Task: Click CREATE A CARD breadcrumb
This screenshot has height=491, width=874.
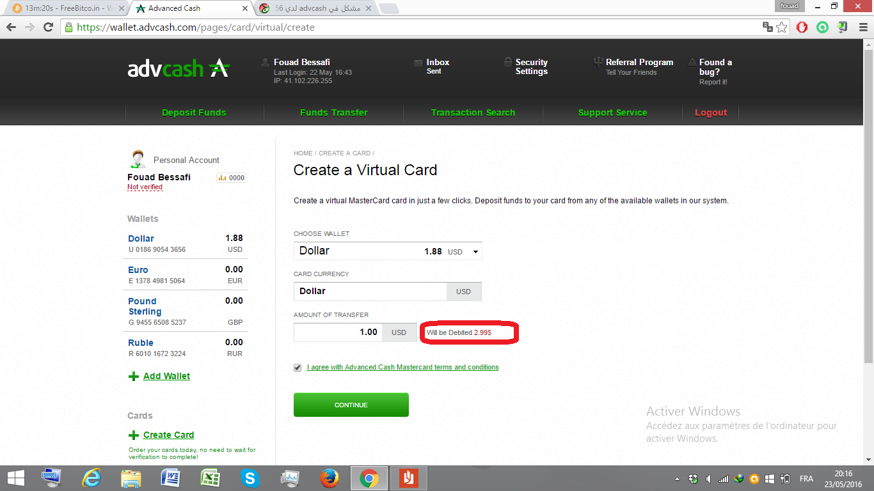Action: click(345, 153)
